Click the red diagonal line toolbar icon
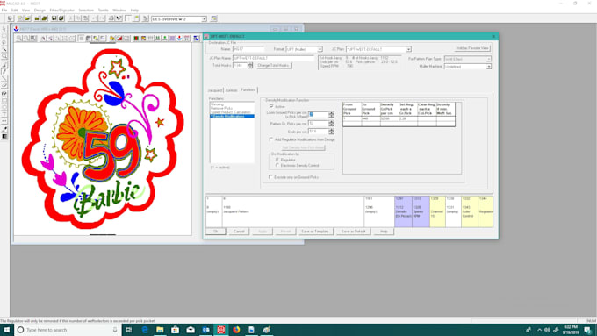This screenshot has height=336, width=597. pos(119,38)
